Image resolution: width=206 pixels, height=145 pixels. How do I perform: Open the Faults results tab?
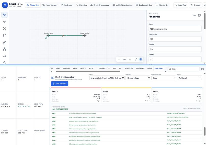(x=150, y=68)
